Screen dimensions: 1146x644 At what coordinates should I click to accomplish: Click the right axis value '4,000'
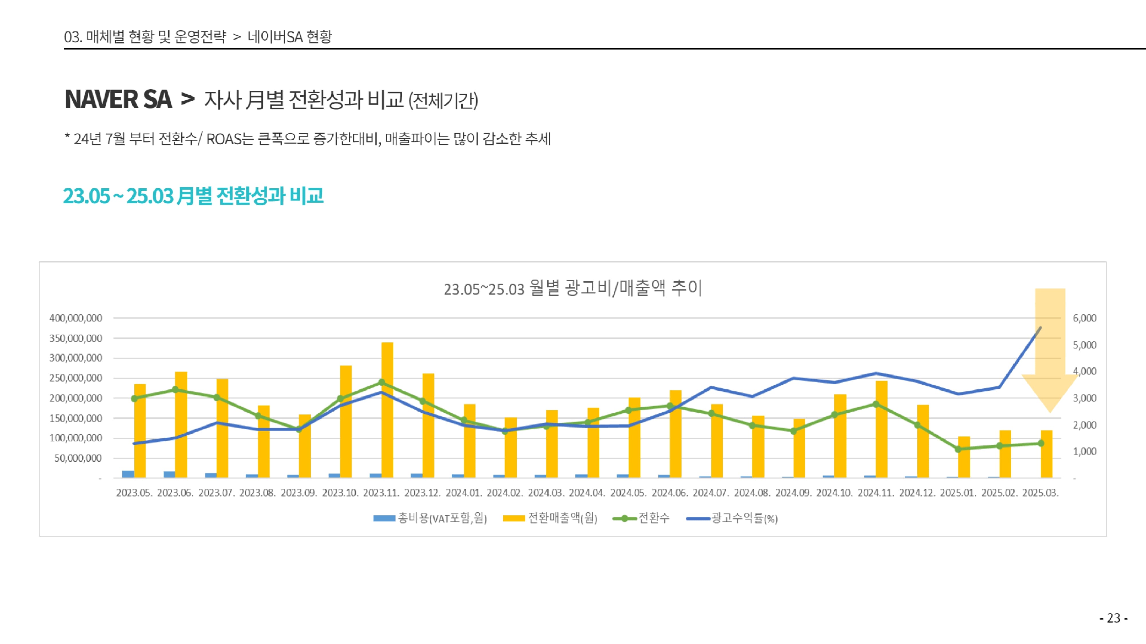tap(1085, 371)
